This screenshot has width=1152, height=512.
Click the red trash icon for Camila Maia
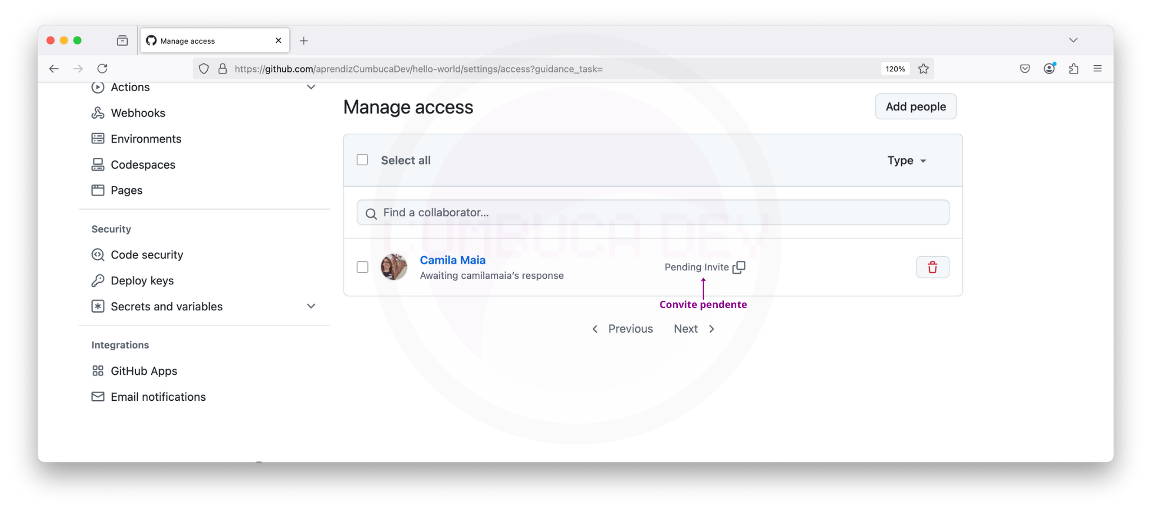point(932,268)
